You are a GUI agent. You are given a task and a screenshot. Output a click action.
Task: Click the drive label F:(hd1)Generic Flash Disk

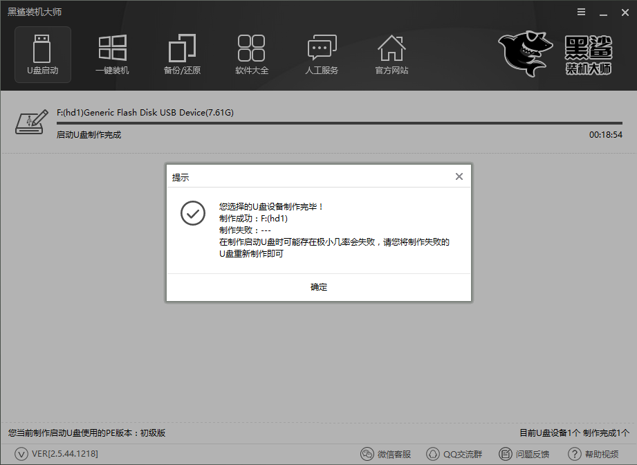coord(145,111)
